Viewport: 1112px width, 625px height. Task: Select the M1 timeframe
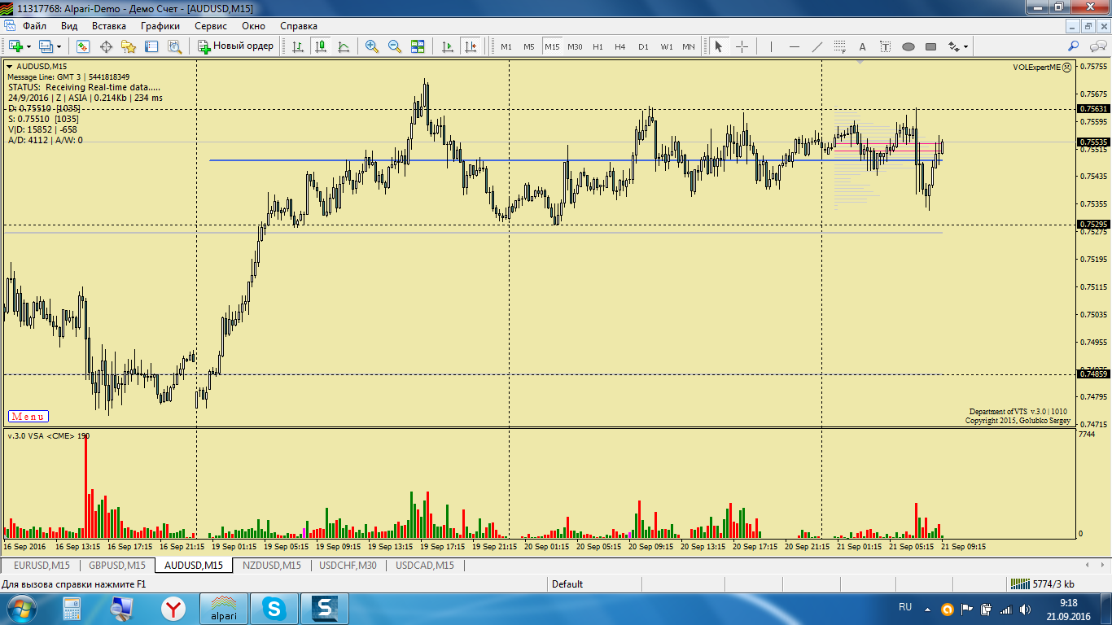(506, 46)
